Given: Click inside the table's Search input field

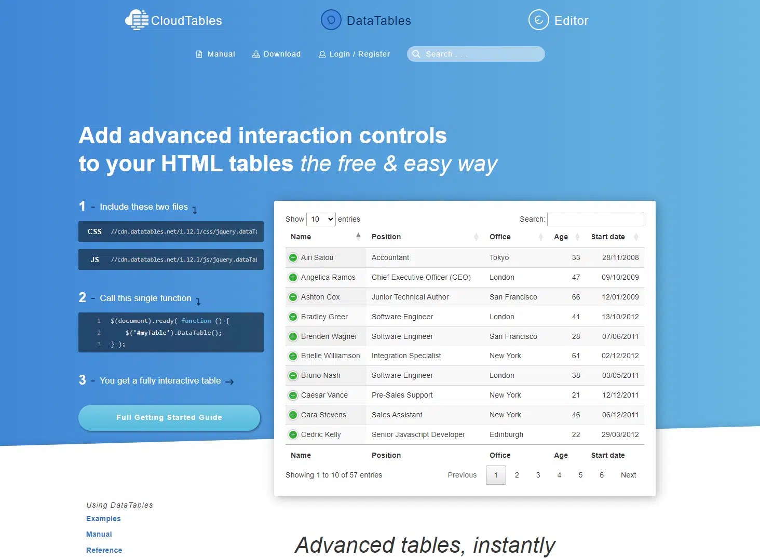Looking at the screenshot, I should tap(595, 219).
